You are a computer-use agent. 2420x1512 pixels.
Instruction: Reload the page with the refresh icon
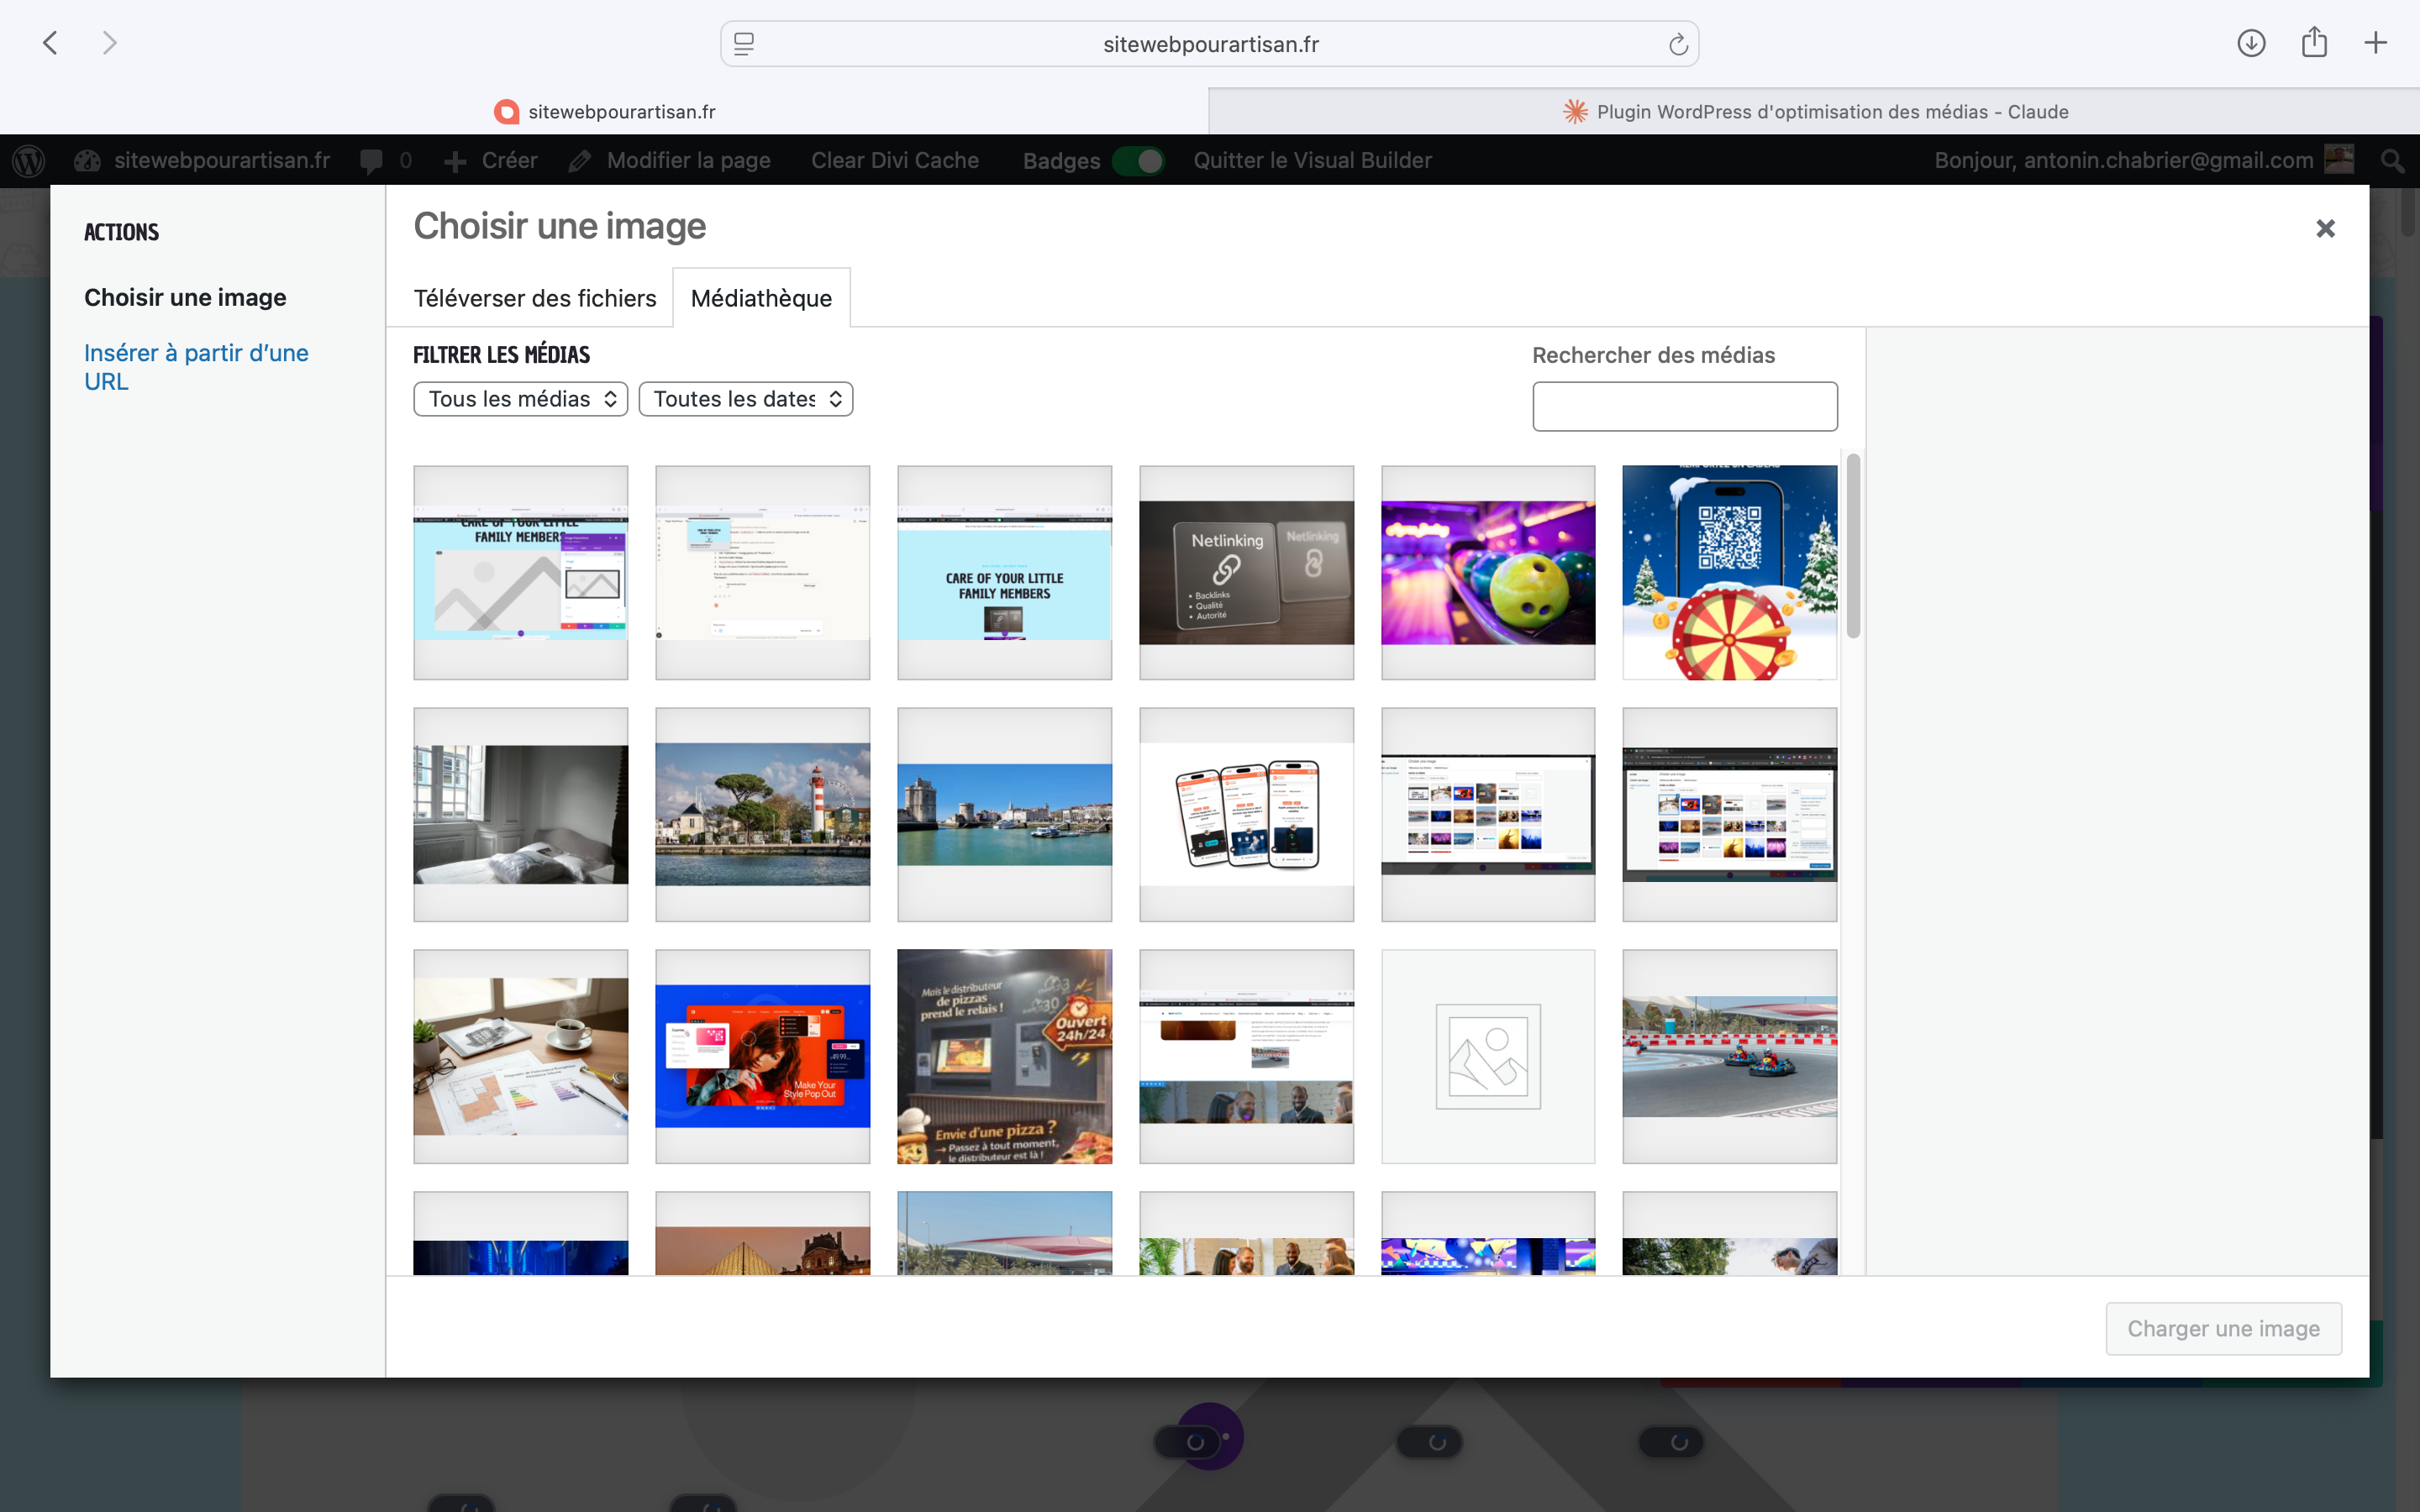click(1677, 44)
